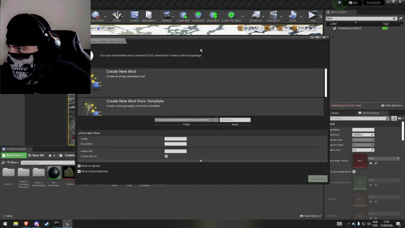This screenshot has height=228, width=405.
Task: Click the graduation cap tutorials icon
Action: click(340, 3)
